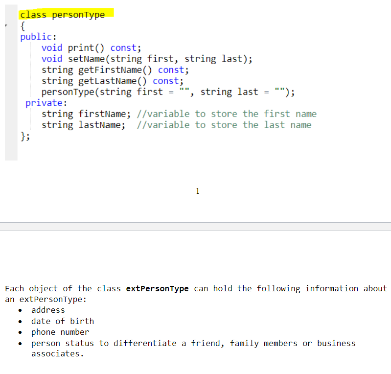
Task: Click the personType constructor with default arguments
Action: (168, 92)
